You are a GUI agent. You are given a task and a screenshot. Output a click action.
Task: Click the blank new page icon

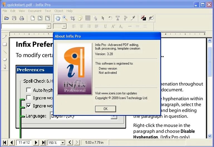click(33, 18)
